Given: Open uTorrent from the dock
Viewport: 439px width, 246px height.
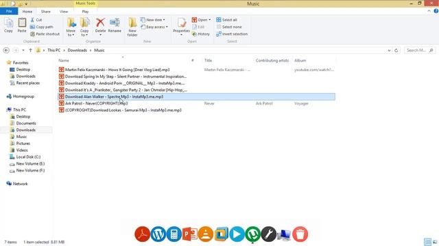Looking at the screenshot, I should 253,234.
